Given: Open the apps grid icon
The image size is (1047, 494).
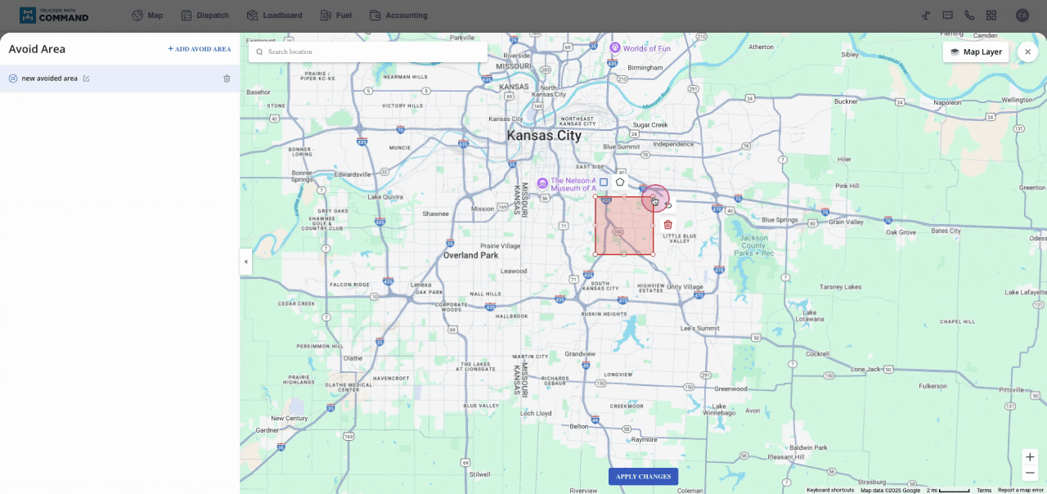Looking at the screenshot, I should click(991, 16).
